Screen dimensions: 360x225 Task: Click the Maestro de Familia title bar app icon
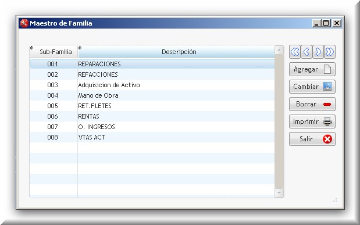24,23
